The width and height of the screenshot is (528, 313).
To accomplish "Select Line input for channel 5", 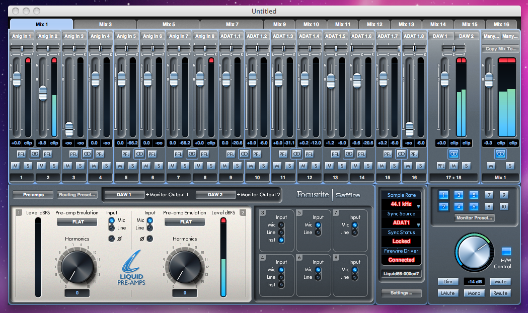I will (318, 232).
